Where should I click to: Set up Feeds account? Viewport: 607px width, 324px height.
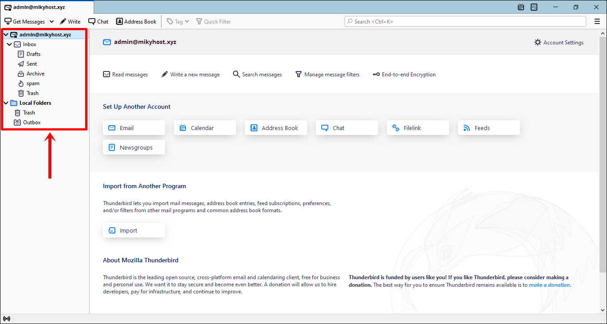click(489, 128)
